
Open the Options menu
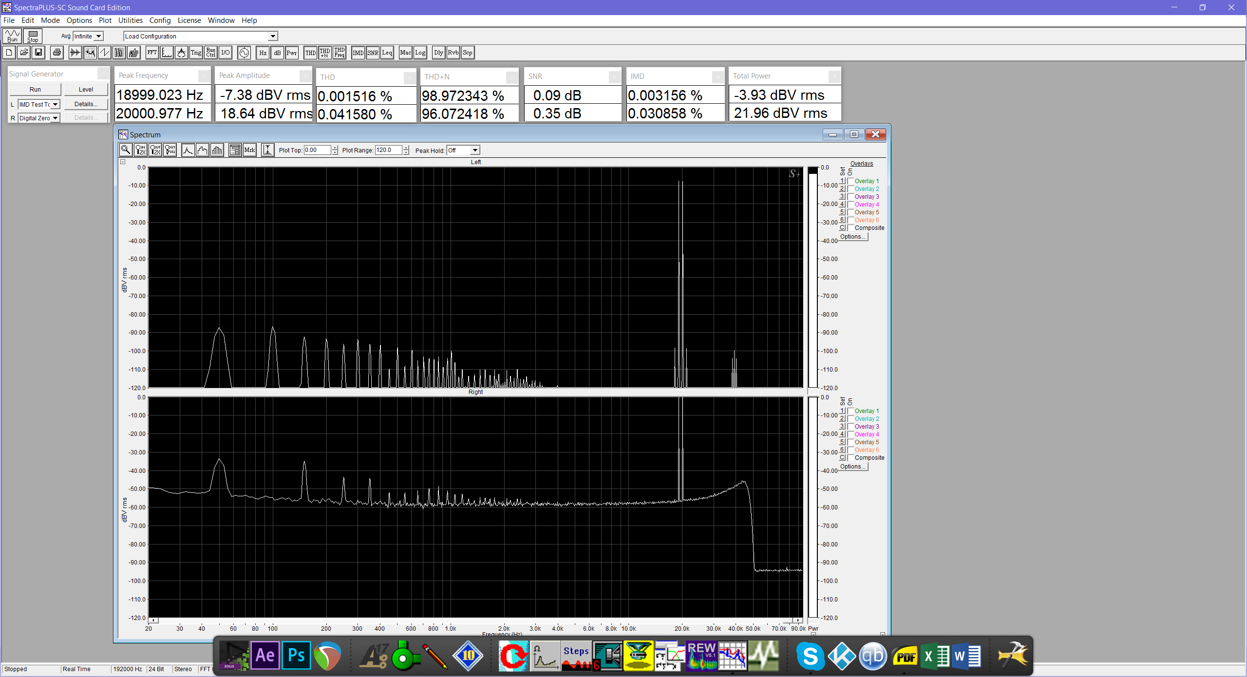click(x=79, y=20)
